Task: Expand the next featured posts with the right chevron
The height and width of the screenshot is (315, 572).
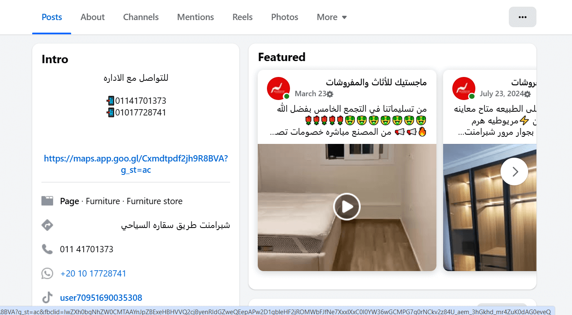Action: tap(514, 172)
